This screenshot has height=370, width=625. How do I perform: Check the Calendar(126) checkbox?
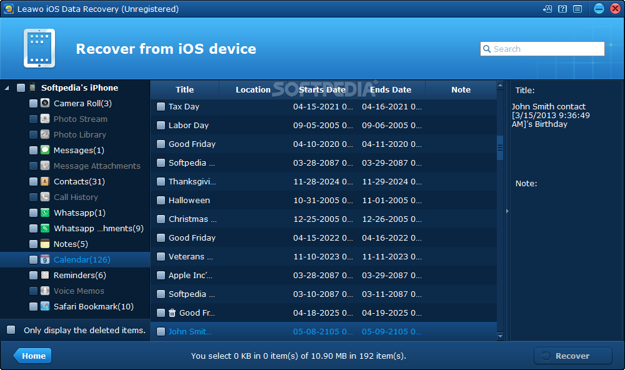click(34, 259)
